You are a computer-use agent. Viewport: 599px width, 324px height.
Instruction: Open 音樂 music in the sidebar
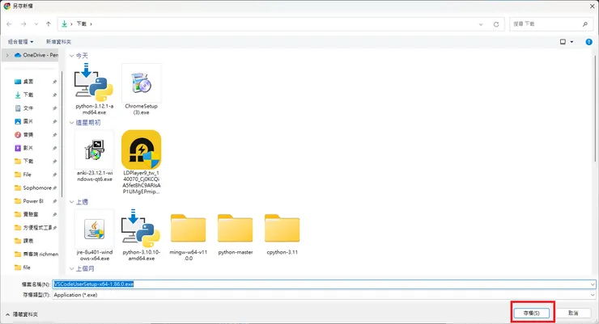point(28,135)
